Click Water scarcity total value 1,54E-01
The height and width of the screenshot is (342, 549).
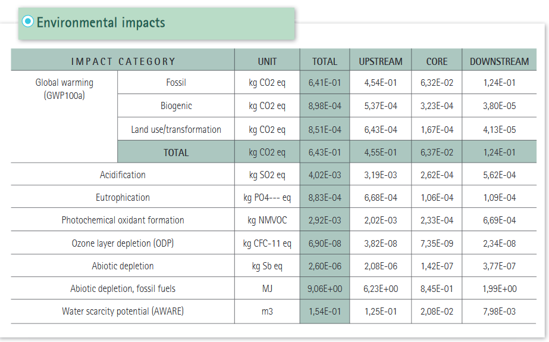[x=325, y=311]
